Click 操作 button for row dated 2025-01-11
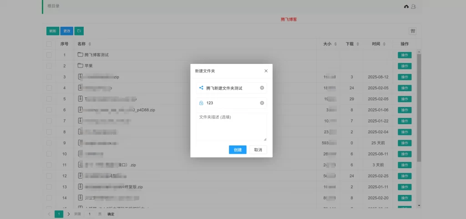This screenshot has height=219, width=466. coord(405,187)
